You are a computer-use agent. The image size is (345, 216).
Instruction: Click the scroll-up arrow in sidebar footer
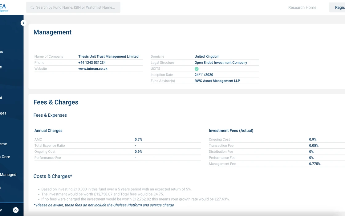16,210
